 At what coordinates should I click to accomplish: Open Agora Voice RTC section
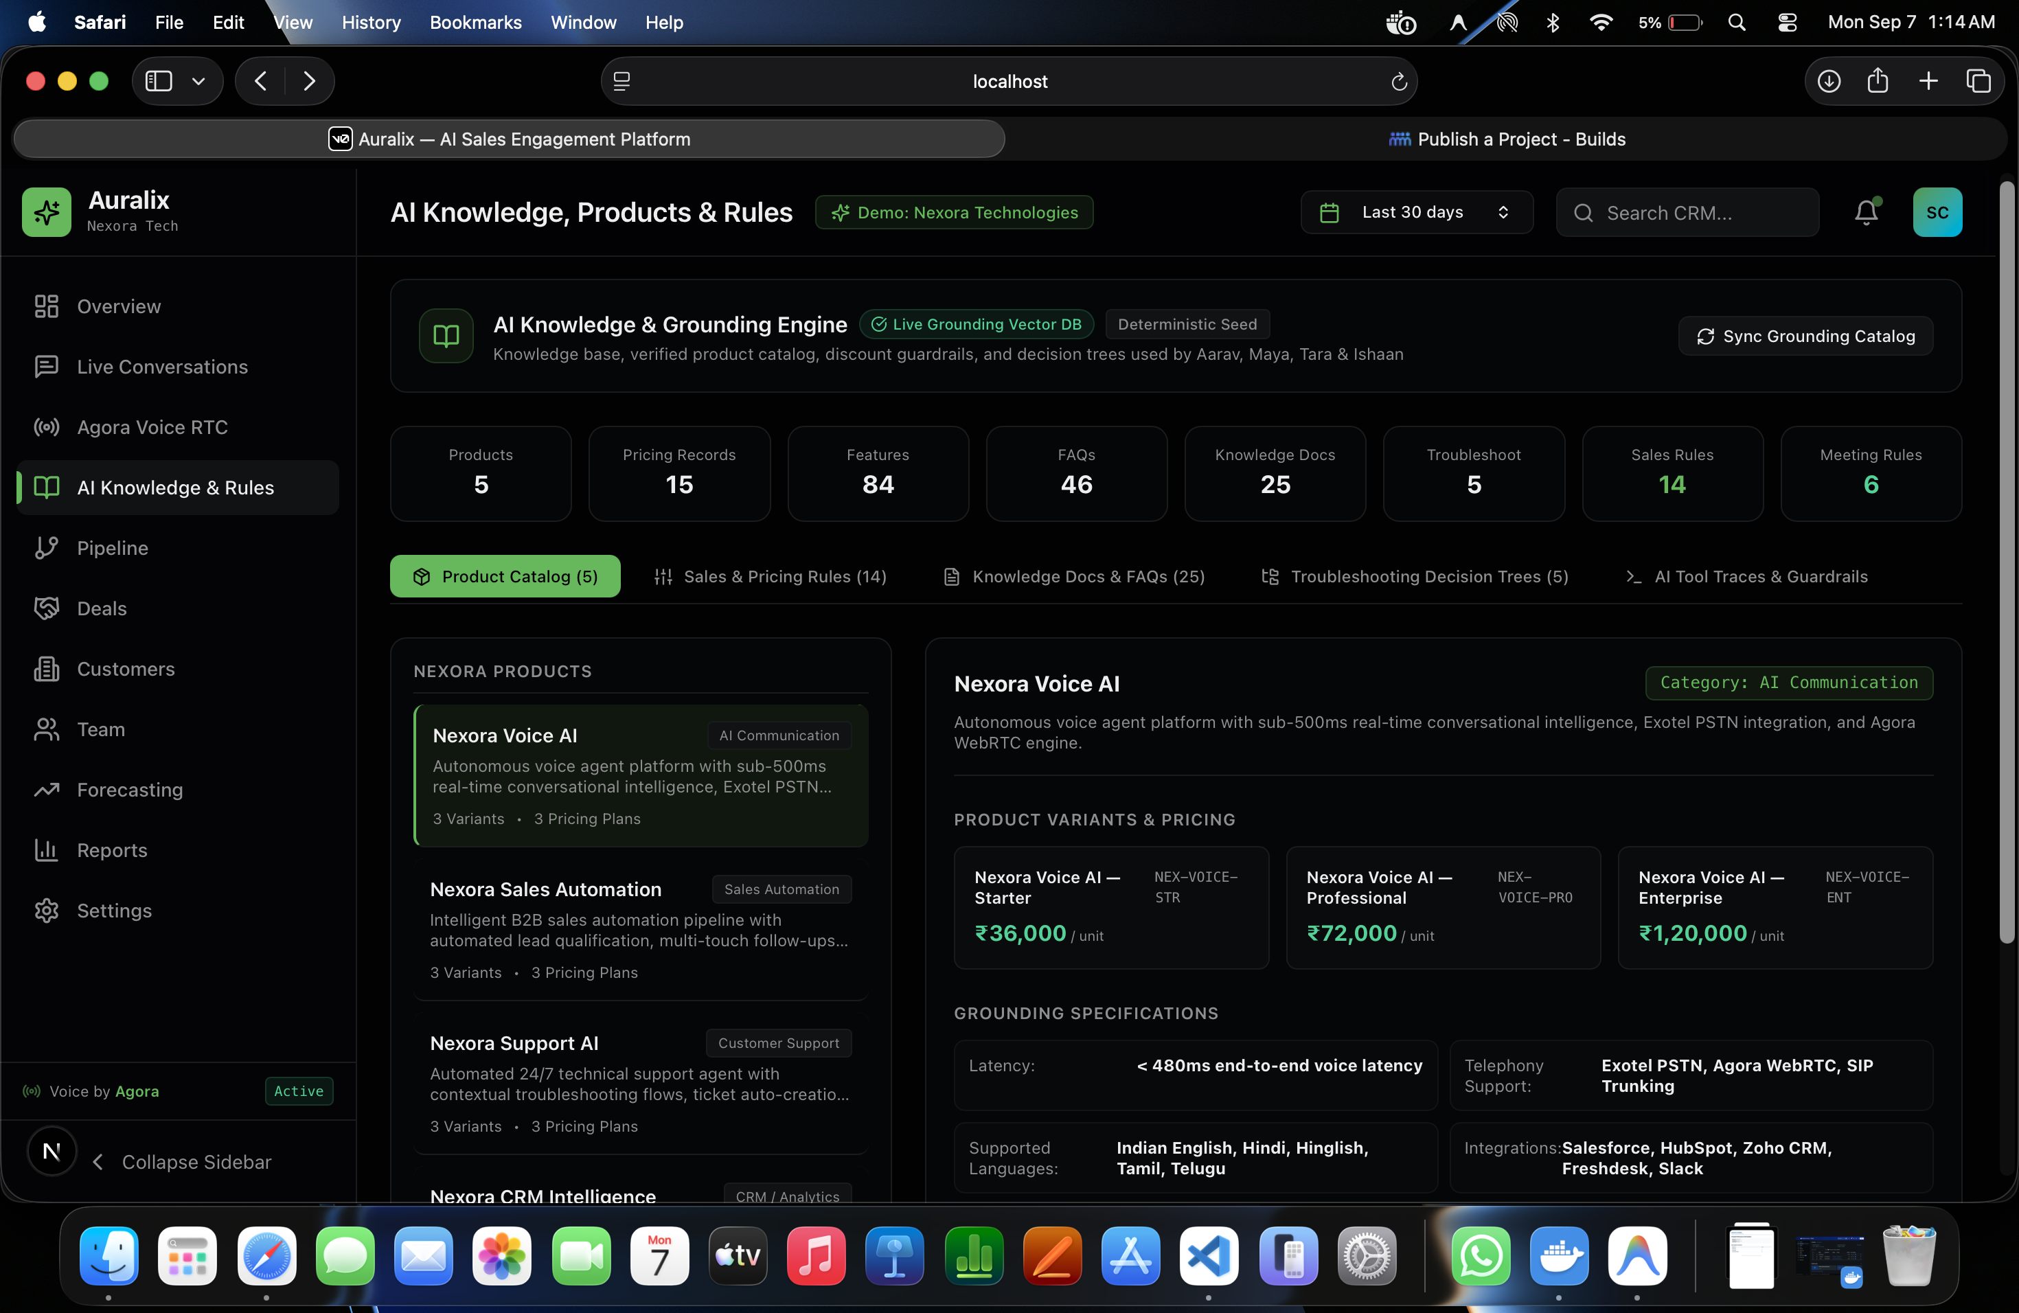pyautogui.click(x=178, y=426)
